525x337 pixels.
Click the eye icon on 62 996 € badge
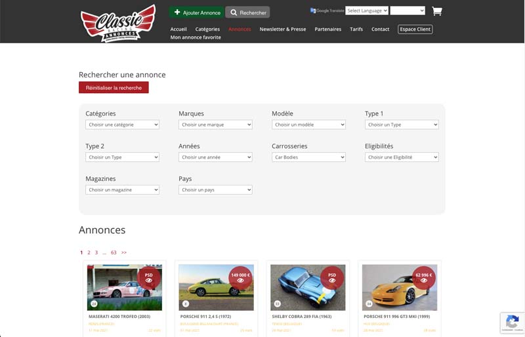tap(423, 281)
